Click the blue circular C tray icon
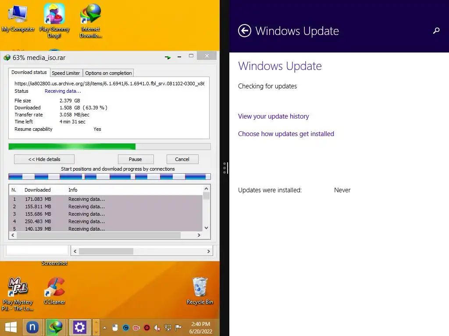The width and height of the screenshot is (449, 336). [126, 328]
